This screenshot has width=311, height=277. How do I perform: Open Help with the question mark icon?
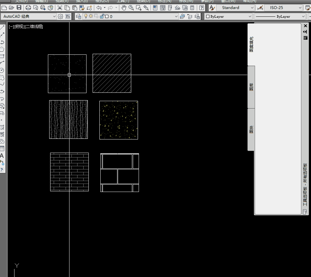[202, 8]
